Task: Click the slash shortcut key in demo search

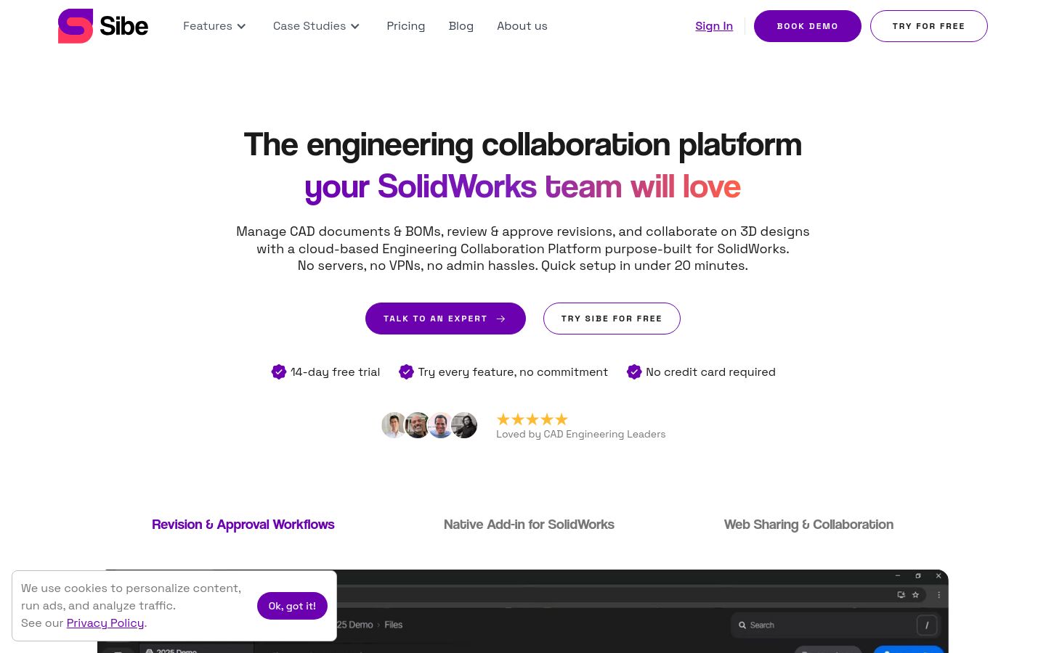Action: click(927, 625)
